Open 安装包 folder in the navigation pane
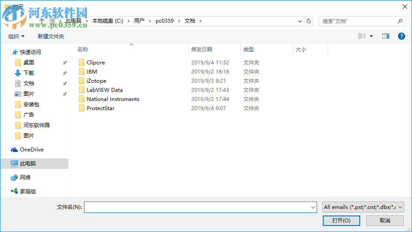The width and height of the screenshot is (412, 232). pyautogui.click(x=31, y=104)
